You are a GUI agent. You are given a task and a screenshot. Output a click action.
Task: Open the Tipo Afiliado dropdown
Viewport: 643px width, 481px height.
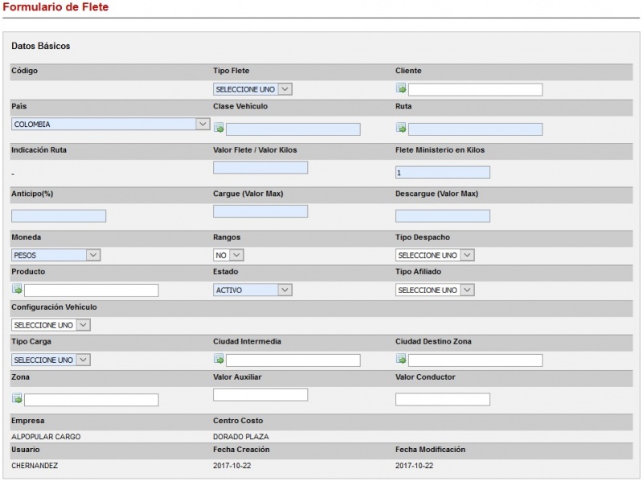(435, 290)
